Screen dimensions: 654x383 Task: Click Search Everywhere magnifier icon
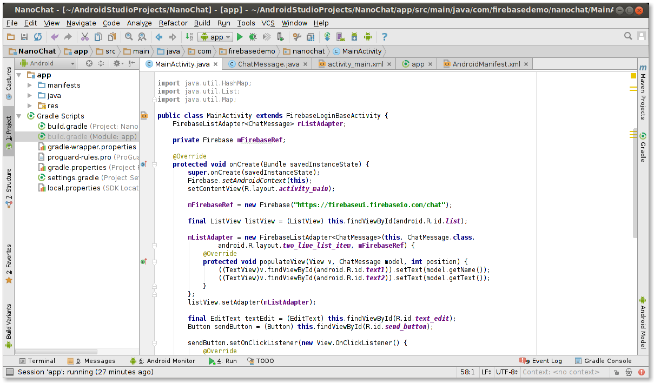point(628,36)
